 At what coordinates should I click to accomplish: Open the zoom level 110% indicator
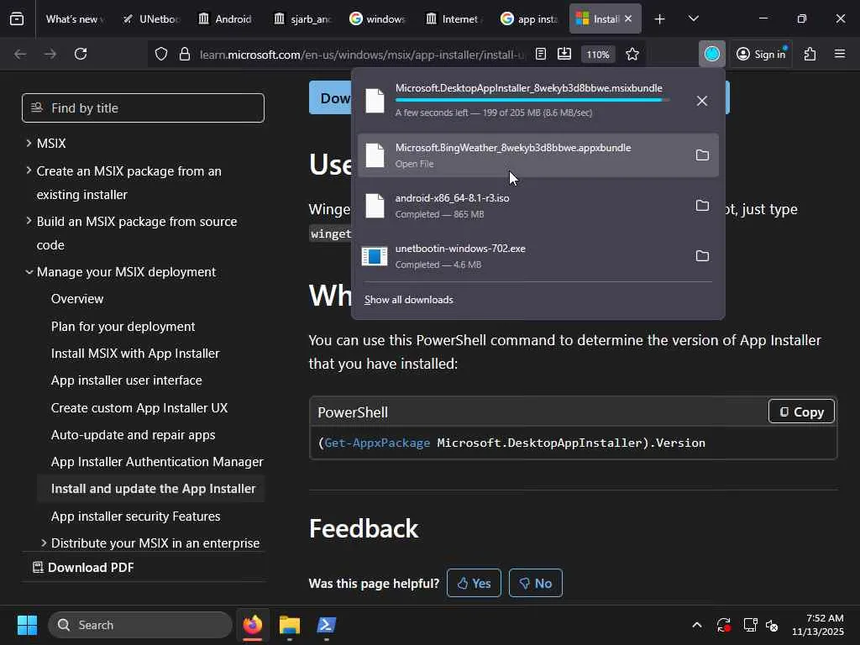coord(598,55)
